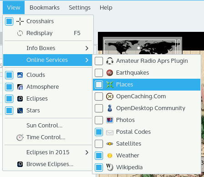Viewport: 204px width, 177px height.
Task: Expand the Eclipses in 2015 submenu arrow
Action: pyautogui.click(x=87, y=152)
